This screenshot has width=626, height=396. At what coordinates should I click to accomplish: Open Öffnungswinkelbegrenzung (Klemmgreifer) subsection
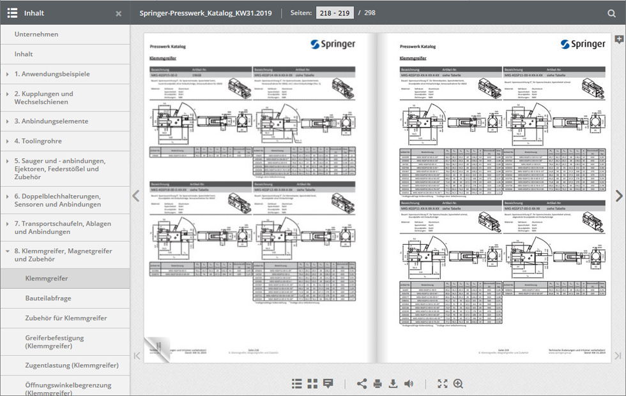(65, 386)
